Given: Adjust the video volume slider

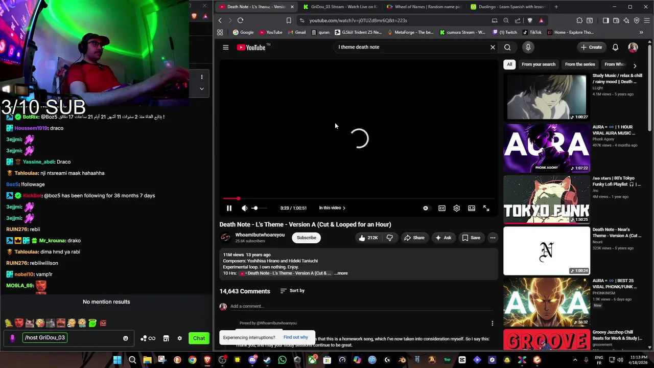Looking at the screenshot, I should (259, 208).
